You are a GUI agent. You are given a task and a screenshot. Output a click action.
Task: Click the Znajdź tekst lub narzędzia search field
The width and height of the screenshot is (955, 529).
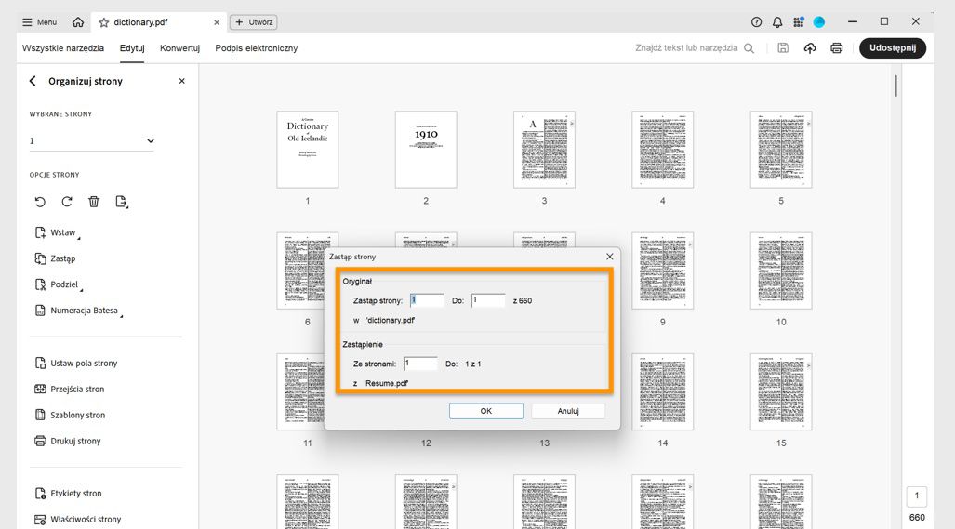point(695,48)
